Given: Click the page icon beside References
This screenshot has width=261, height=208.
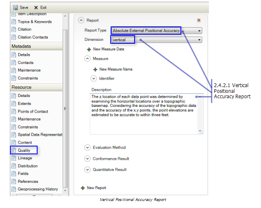Looking at the screenshot, I should 14,181.
